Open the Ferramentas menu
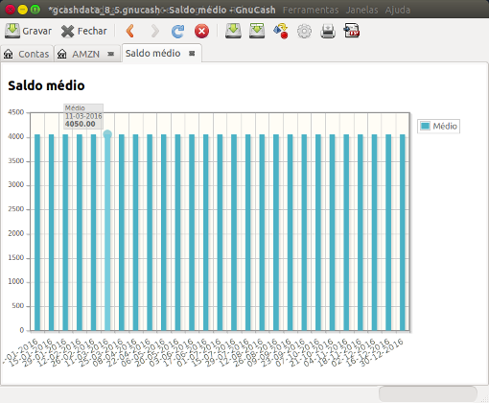 (311, 10)
